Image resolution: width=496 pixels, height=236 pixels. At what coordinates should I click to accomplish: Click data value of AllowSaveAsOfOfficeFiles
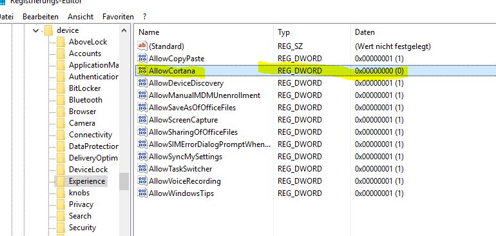point(379,108)
